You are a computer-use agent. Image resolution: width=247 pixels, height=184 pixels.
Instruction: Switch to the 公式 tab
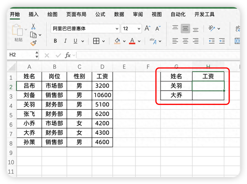pyautogui.click(x=100, y=14)
